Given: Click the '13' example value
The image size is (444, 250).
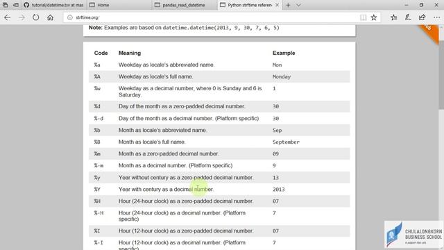Looking at the screenshot, I should 275,178.
